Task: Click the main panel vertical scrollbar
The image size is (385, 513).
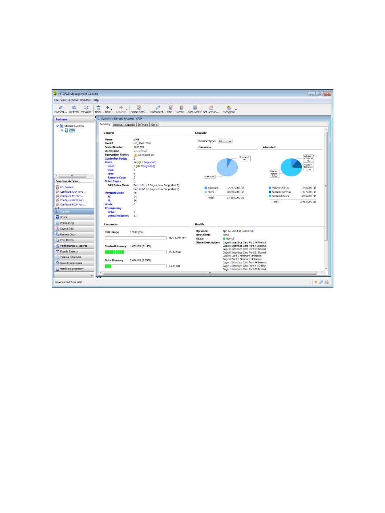Action: tap(326, 186)
